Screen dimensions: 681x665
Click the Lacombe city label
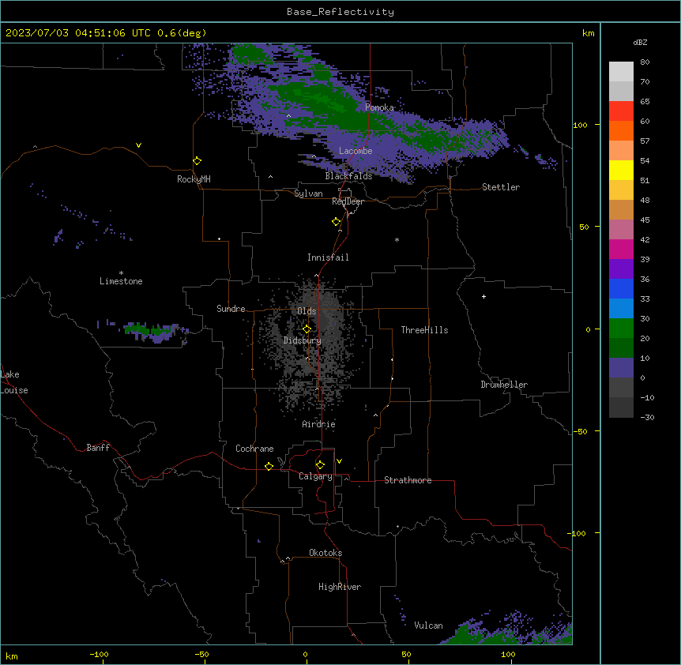click(356, 151)
